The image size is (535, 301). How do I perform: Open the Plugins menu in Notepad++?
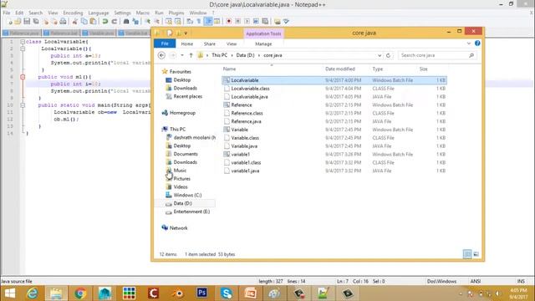[x=176, y=13]
